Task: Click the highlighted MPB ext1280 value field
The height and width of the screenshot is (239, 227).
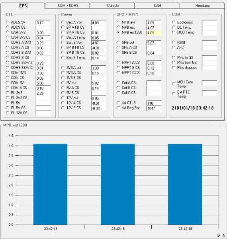Action: point(154,33)
